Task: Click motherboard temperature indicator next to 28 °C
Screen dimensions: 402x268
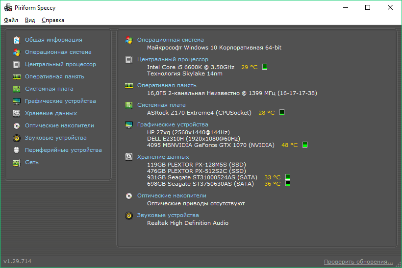Action: [x=282, y=112]
